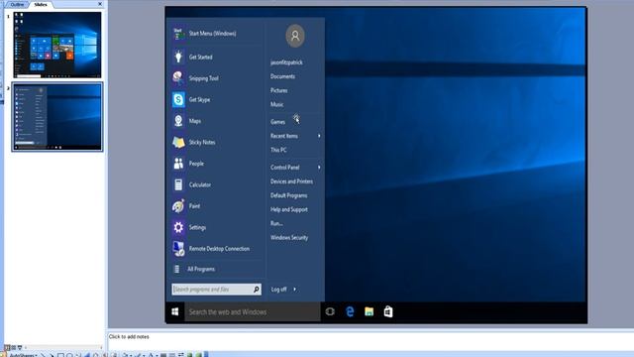Open Remote Desktop Connection icon
This screenshot has height=357, width=634.
tap(178, 249)
